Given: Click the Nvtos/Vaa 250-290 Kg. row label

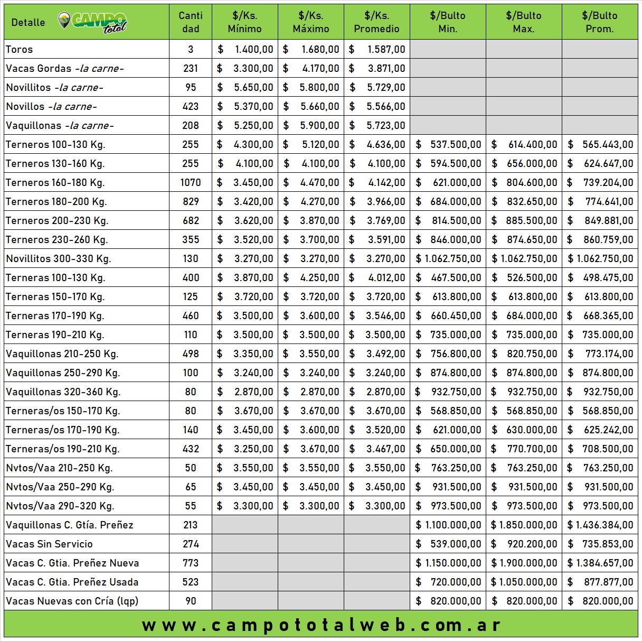Looking at the screenshot, I should (x=60, y=487).
